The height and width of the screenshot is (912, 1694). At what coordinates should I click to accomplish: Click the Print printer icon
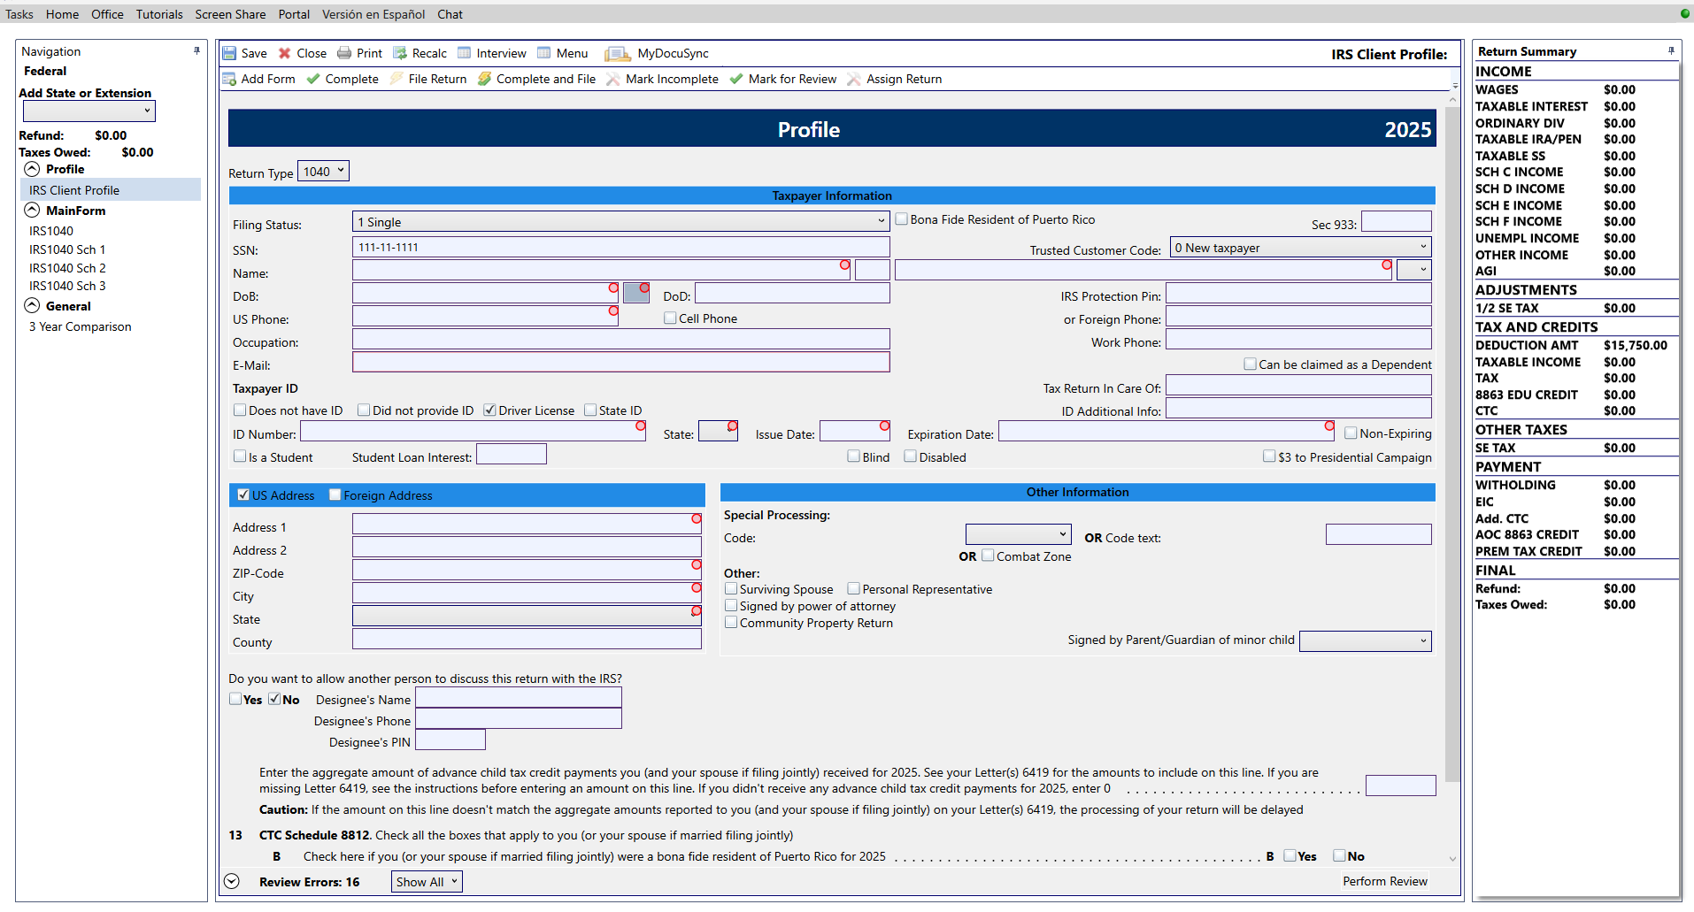point(344,53)
